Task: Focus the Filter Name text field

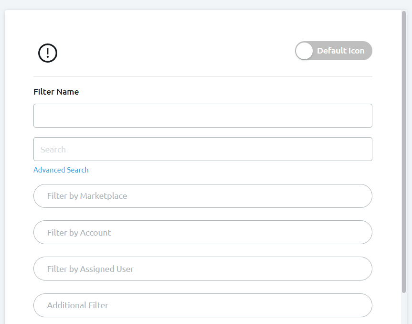Action: [202, 116]
